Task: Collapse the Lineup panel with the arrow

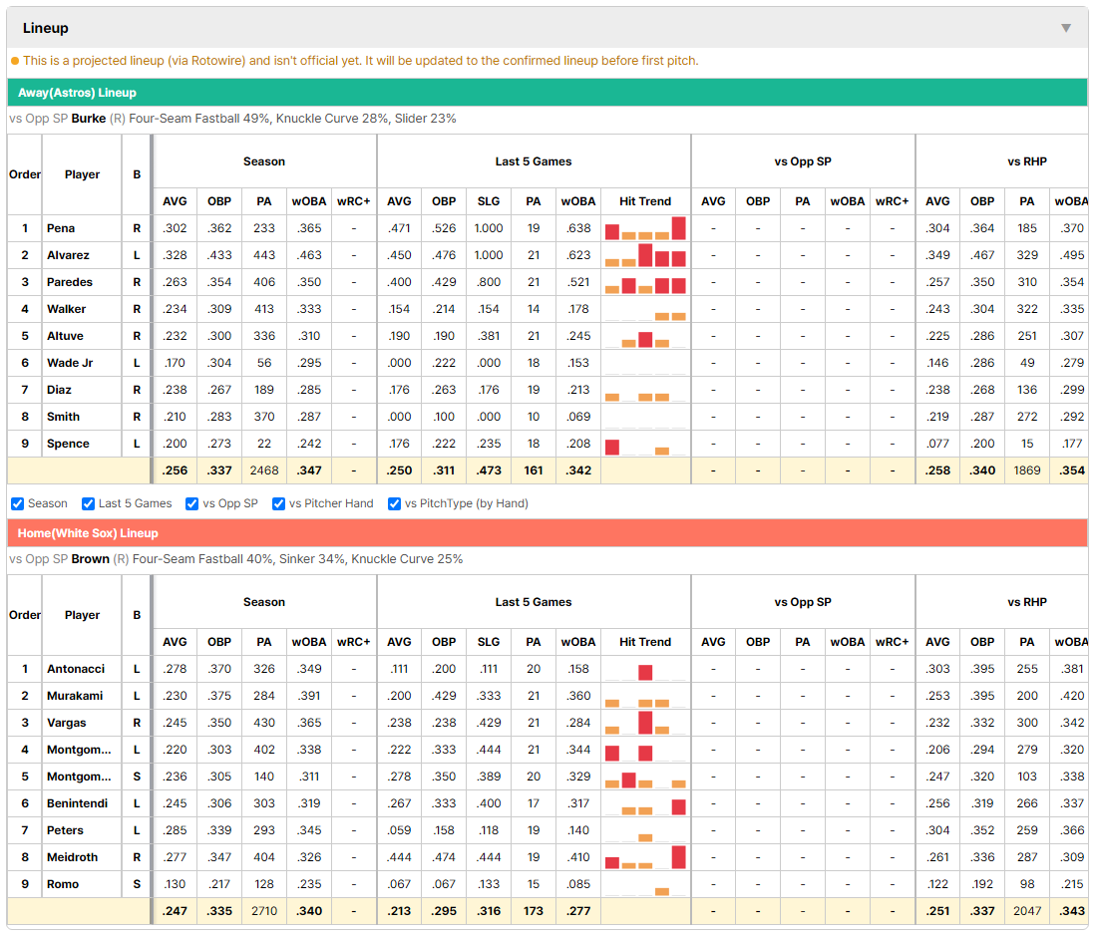Action: point(1066,28)
